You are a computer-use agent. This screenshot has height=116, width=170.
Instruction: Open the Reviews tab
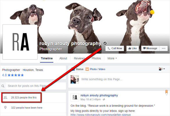(79, 58)
